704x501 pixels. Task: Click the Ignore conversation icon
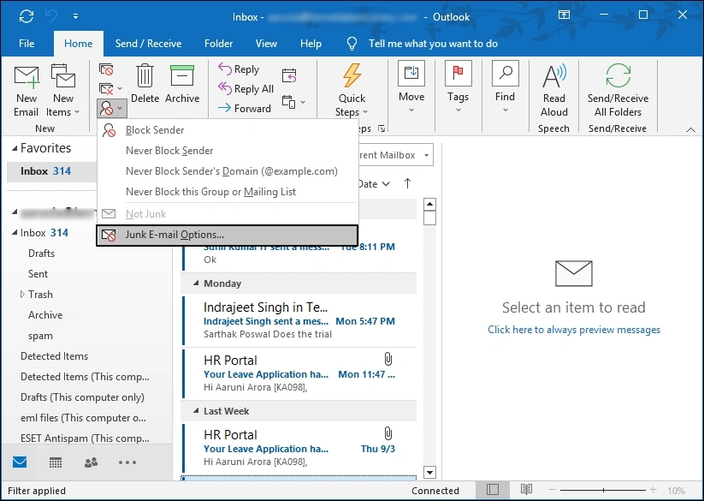(x=106, y=69)
